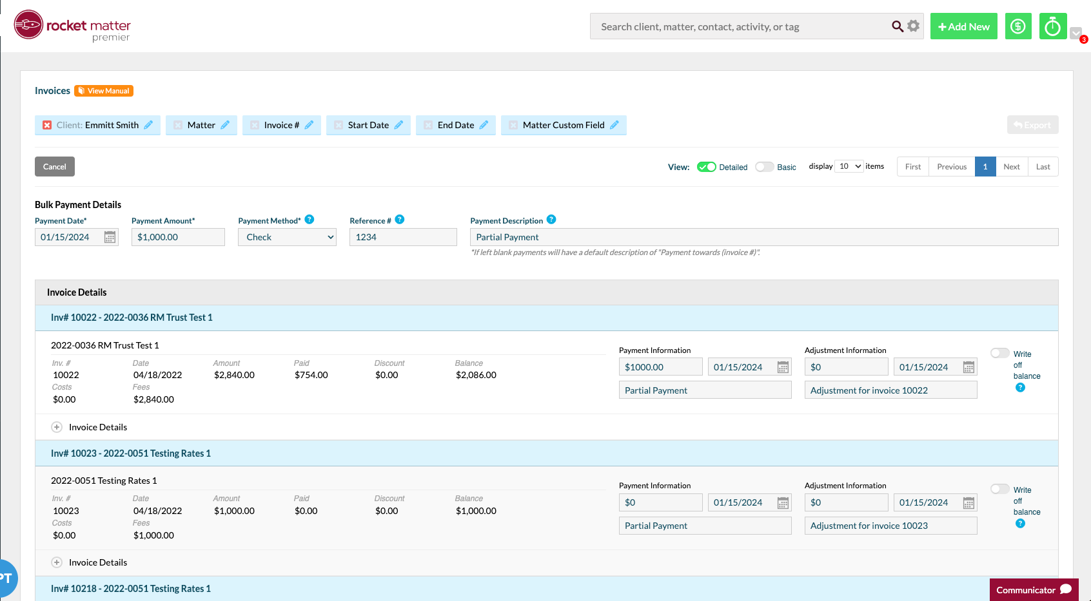Open Payment Date calendar picker
The width and height of the screenshot is (1091, 601).
110,237
